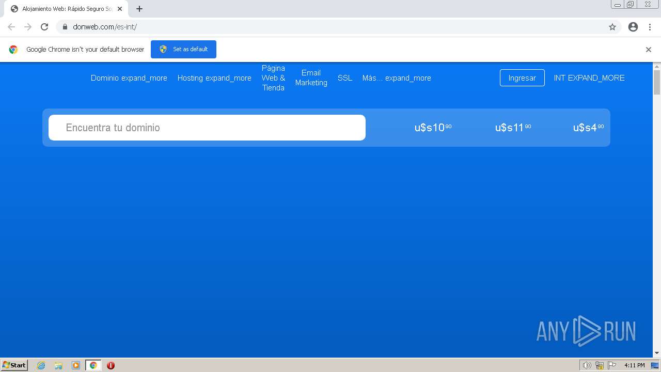The image size is (661, 372).
Task: Open the INT region selector
Action: tap(589, 78)
